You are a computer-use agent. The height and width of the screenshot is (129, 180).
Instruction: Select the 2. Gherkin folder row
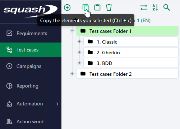[131, 52]
